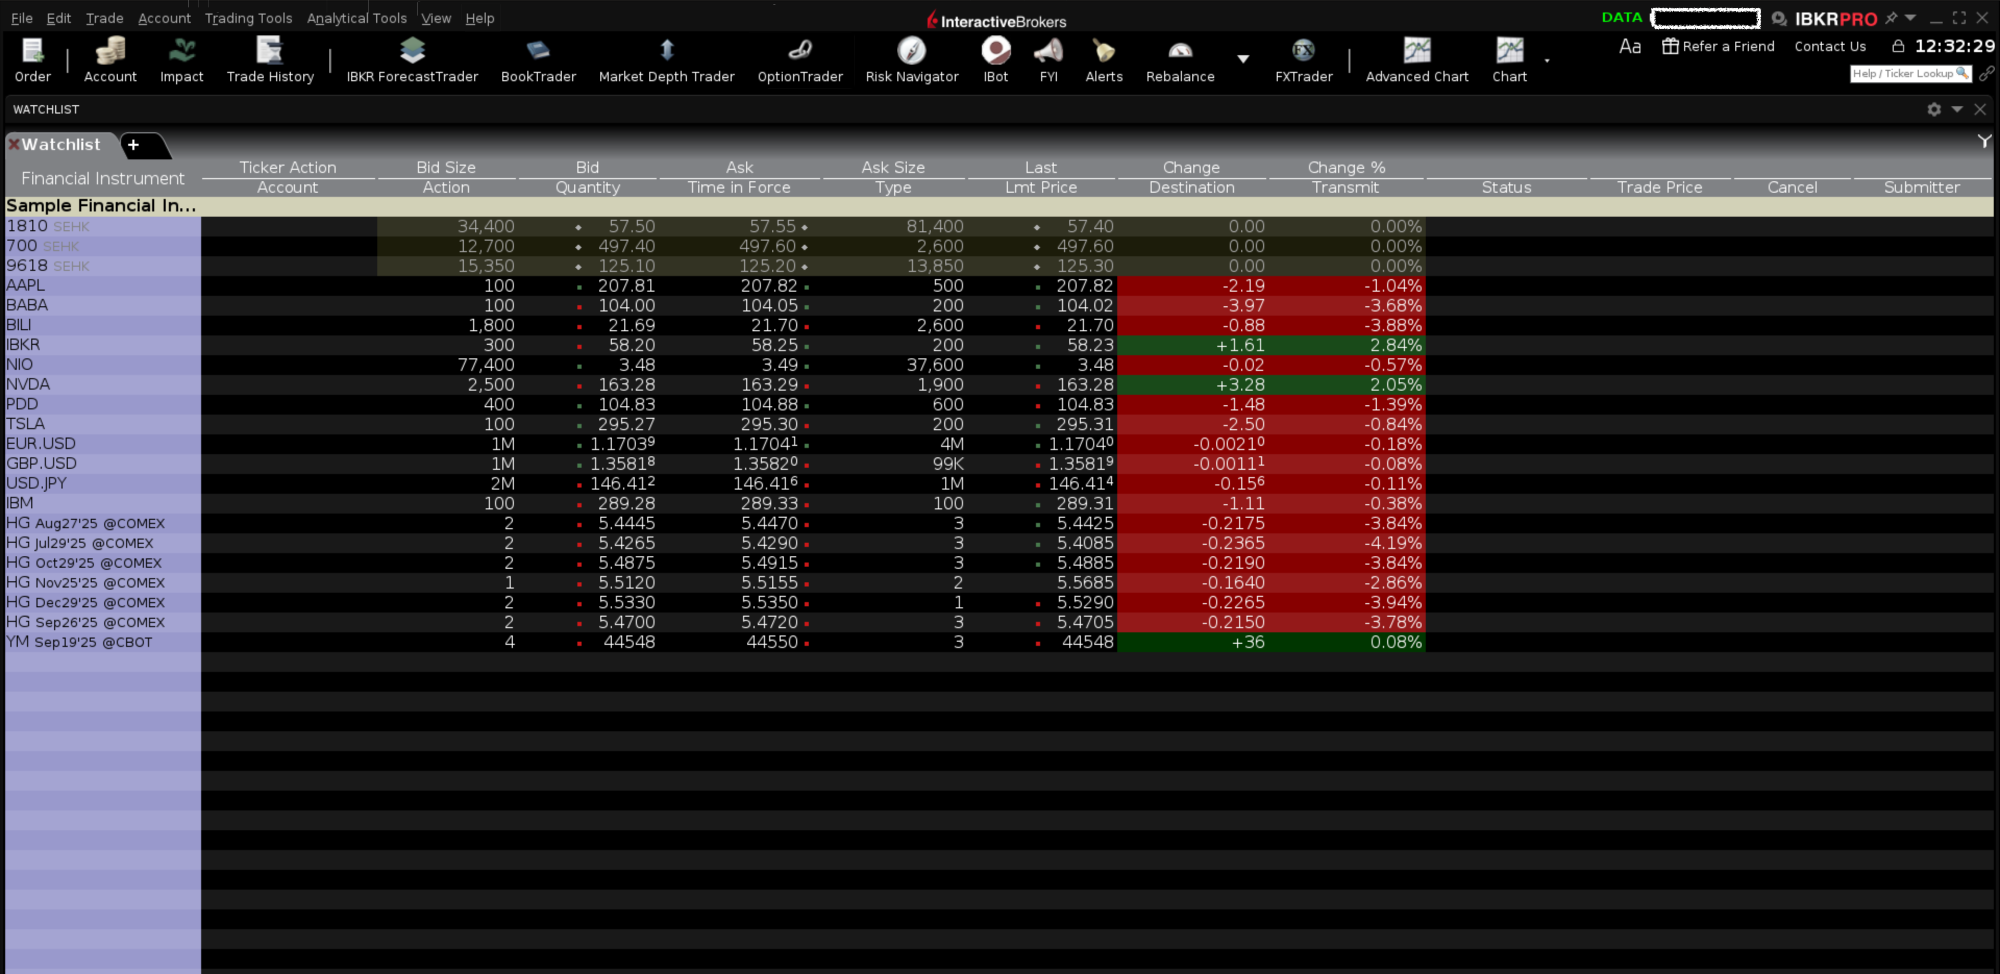
Task: Click the Bid Size column header
Action: (x=446, y=168)
